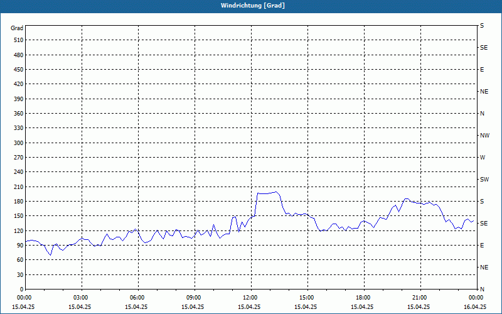Click the E compass label beside the 90 gridline
Viewport: 502px width, 314px height.
pos(482,245)
